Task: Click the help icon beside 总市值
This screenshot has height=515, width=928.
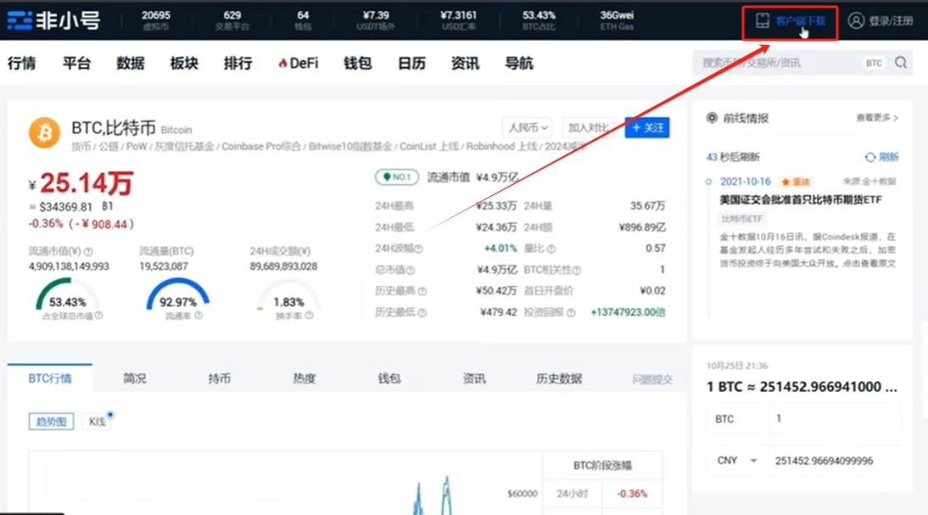Action: coord(411,271)
